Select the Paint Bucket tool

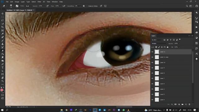(x=2, y=54)
